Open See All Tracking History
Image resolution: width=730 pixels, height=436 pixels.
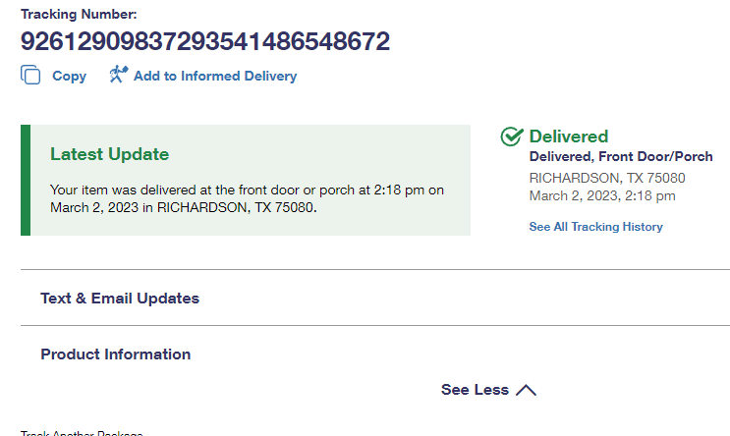click(x=595, y=227)
